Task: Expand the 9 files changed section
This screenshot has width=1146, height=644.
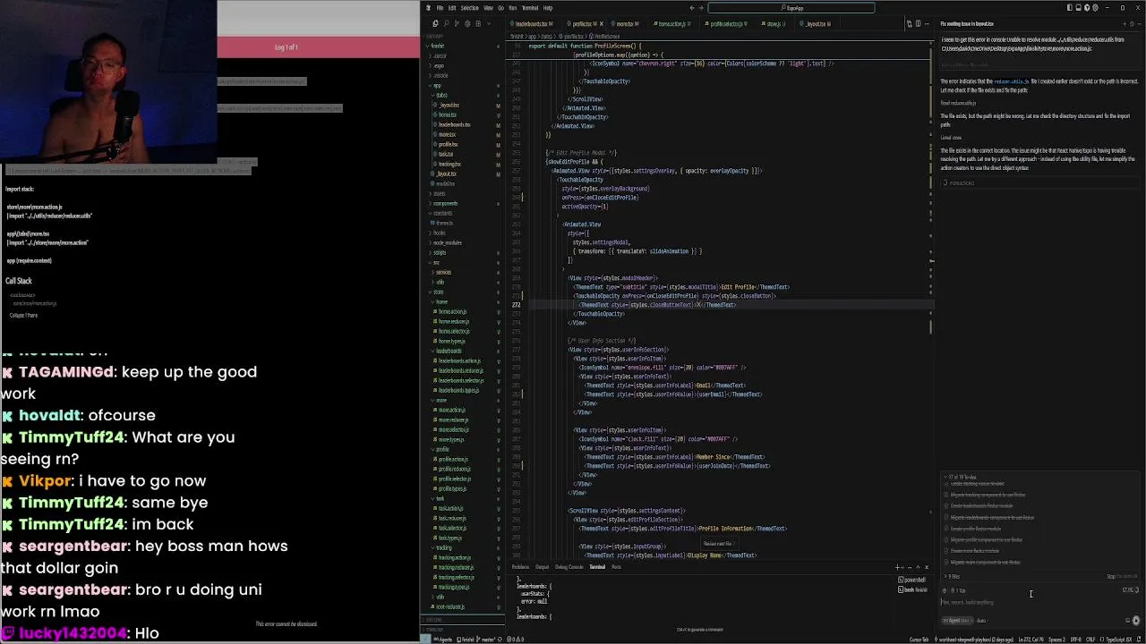Action: pyautogui.click(x=953, y=576)
